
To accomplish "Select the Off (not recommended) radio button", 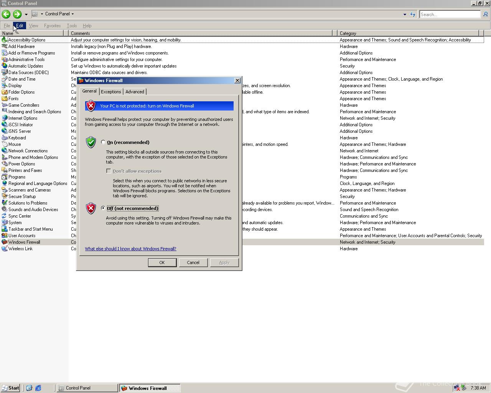I will pyautogui.click(x=103, y=208).
